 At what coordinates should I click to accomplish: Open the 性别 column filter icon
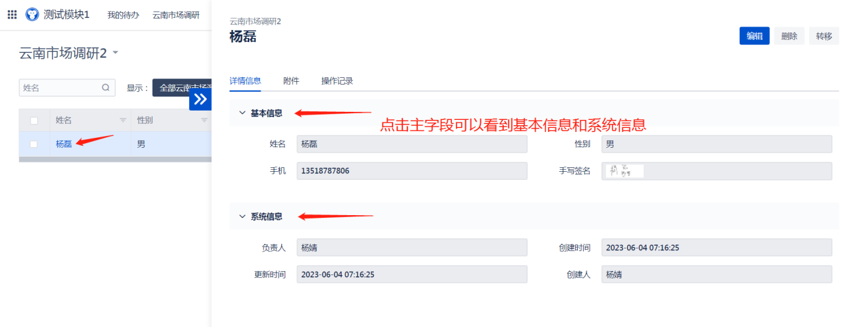coord(205,121)
